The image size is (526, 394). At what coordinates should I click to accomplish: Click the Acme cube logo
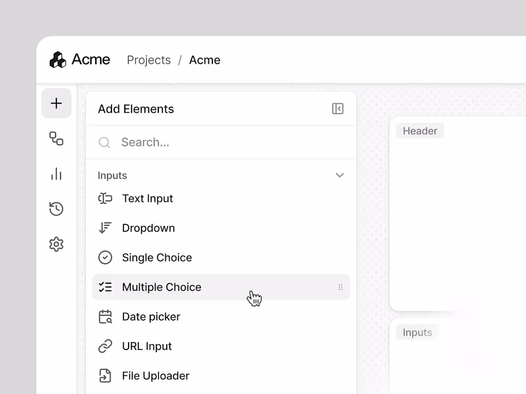coord(57,59)
